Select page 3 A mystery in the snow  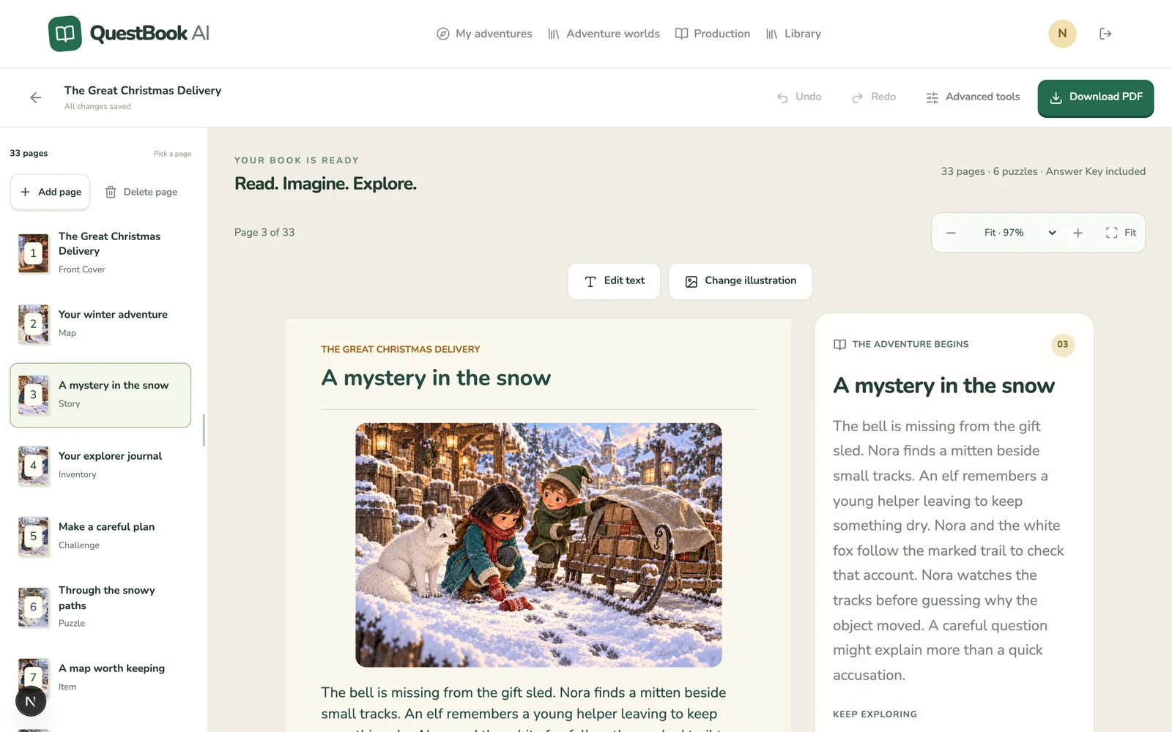click(x=100, y=395)
